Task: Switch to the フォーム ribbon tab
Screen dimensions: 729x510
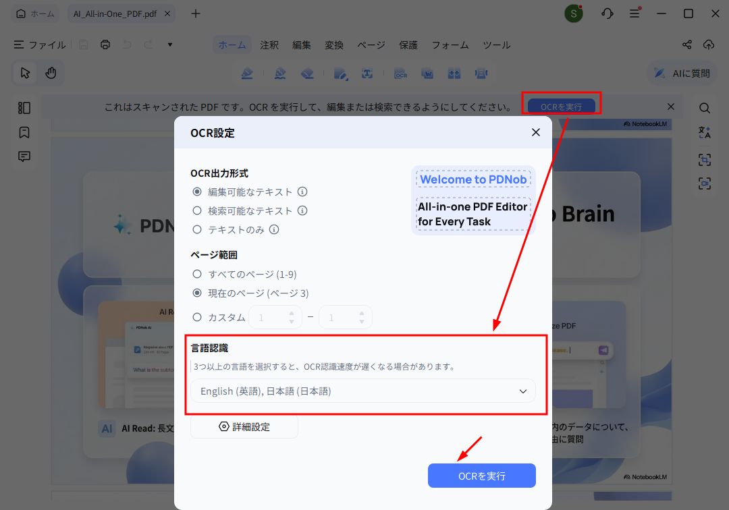Action: coord(450,45)
